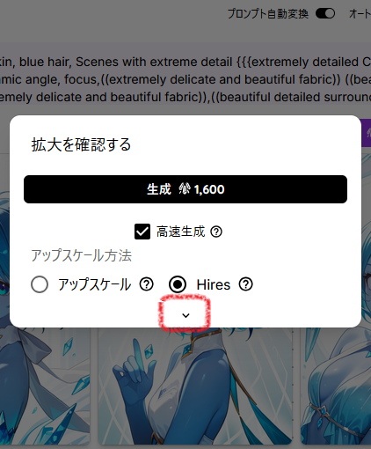The width and height of the screenshot is (371, 449).
Task: Select the アップスケール radio button
Action: 40,284
